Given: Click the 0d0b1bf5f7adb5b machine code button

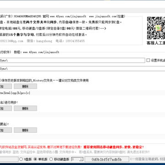Looking at the screenshot, I should pos(107,159).
